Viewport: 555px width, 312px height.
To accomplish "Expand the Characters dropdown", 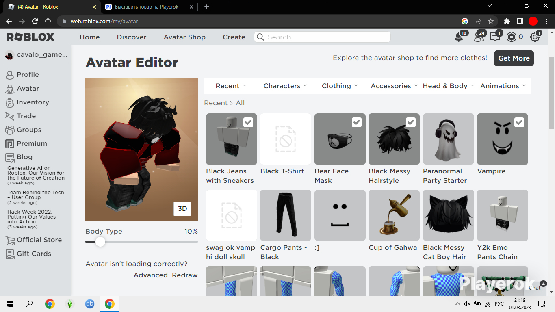I will pos(285,86).
